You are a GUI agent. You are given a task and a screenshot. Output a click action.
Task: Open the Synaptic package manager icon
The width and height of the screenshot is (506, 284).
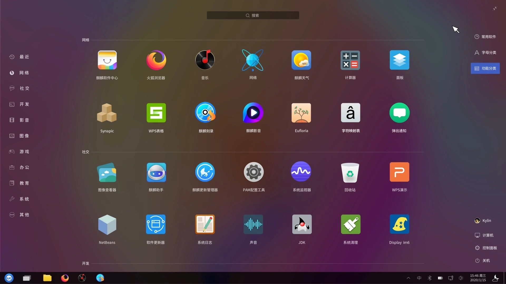pos(107,113)
